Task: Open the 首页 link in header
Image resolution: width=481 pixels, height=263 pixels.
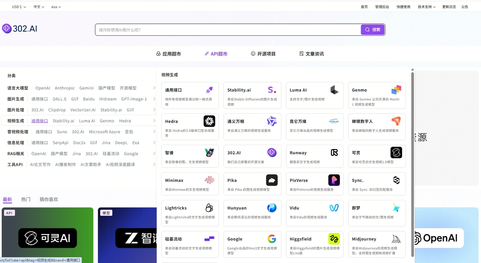Action: pyautogui.click(x=364, y=7)
